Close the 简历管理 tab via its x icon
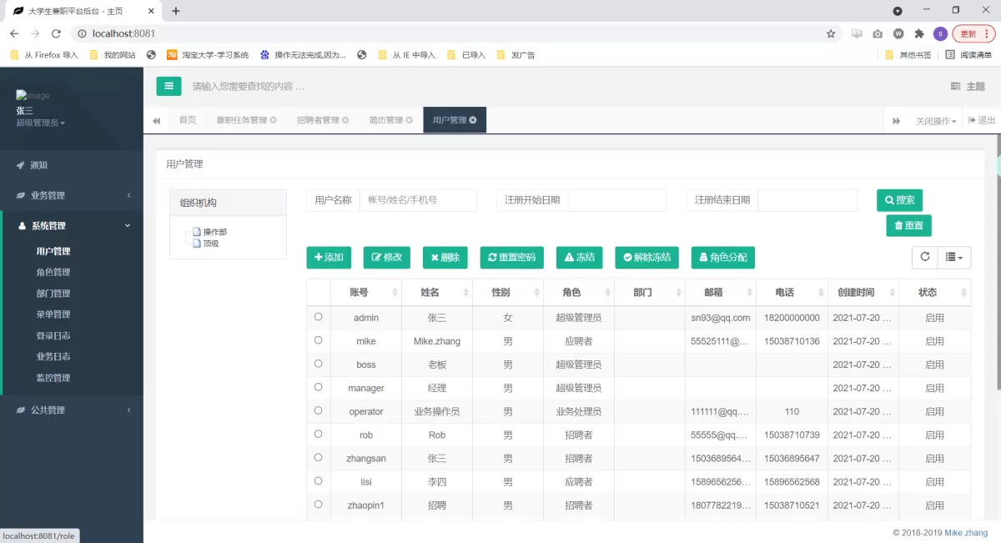 pyautogui.click(x=407, y=119)
